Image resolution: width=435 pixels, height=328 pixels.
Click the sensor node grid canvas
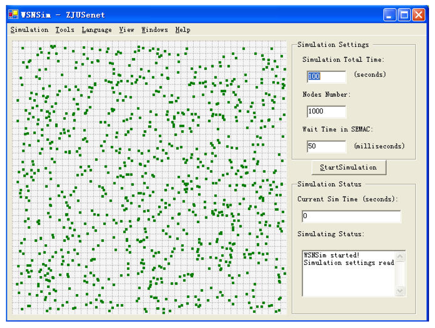tap(149, 177)
